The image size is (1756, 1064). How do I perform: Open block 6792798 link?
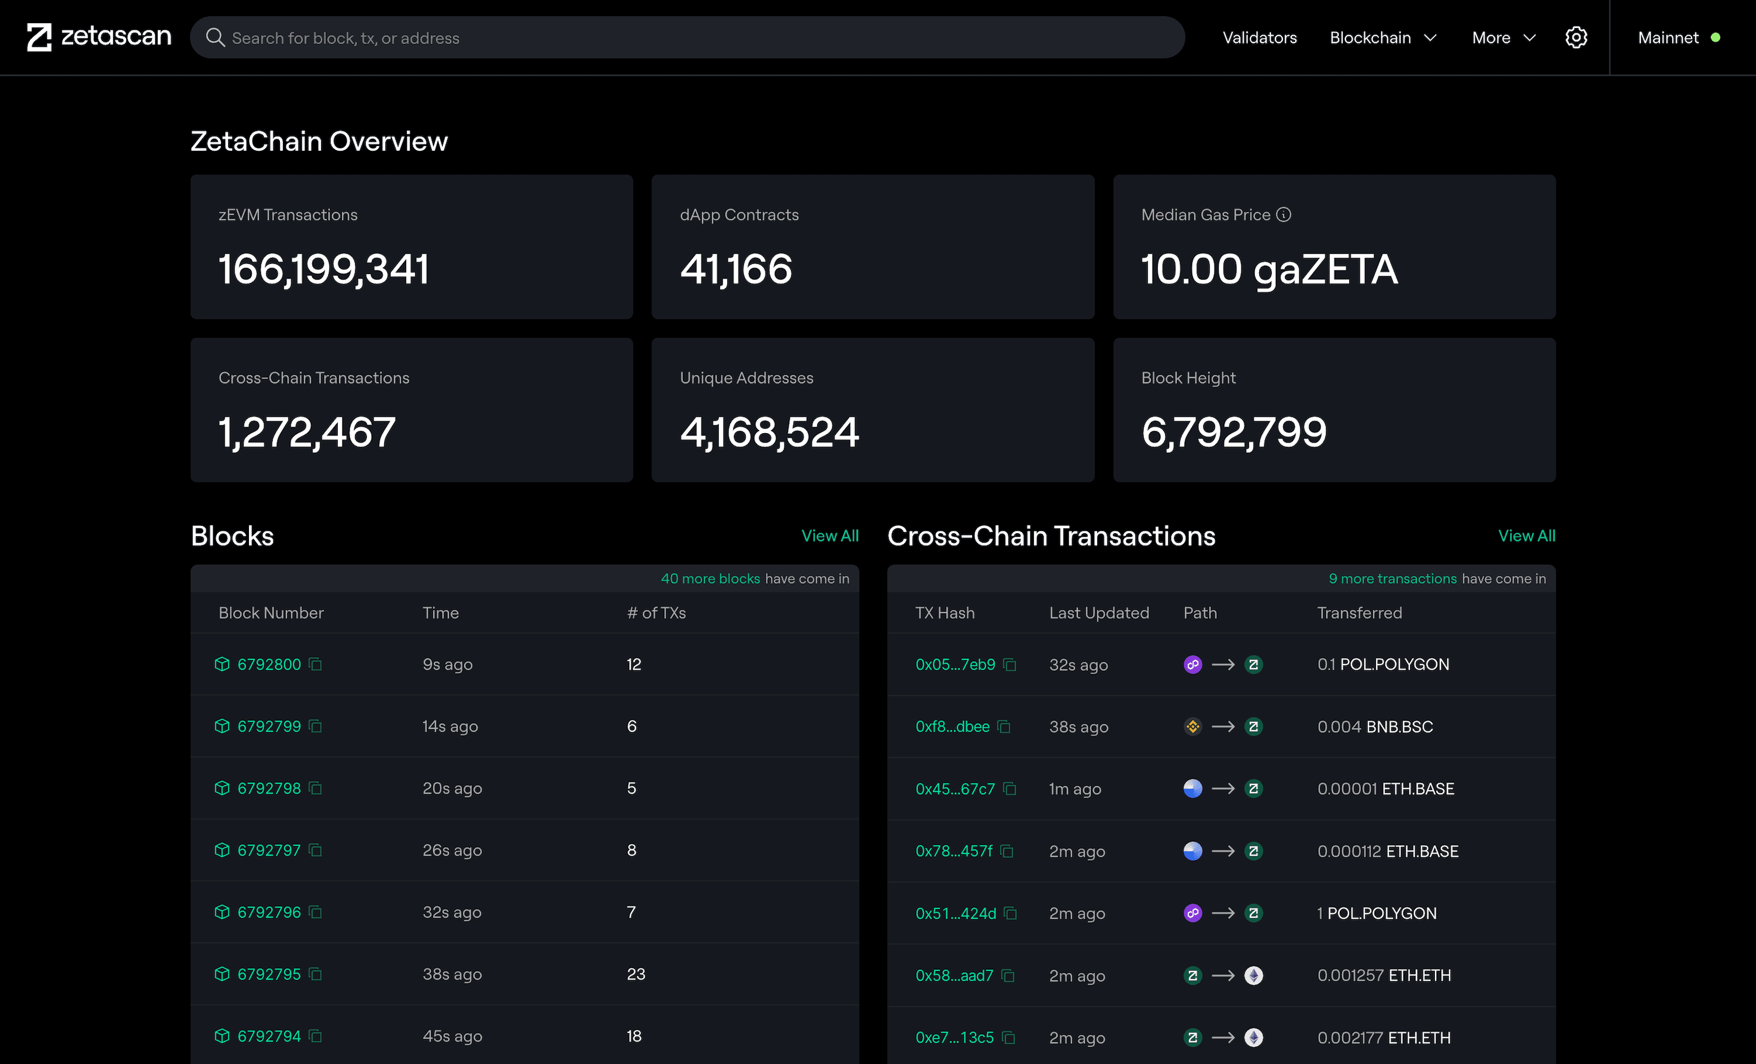pyautogui.click(x=269, y=788)
